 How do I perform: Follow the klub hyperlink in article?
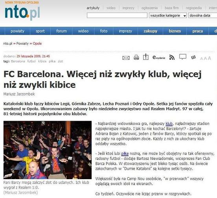[169, 123]
